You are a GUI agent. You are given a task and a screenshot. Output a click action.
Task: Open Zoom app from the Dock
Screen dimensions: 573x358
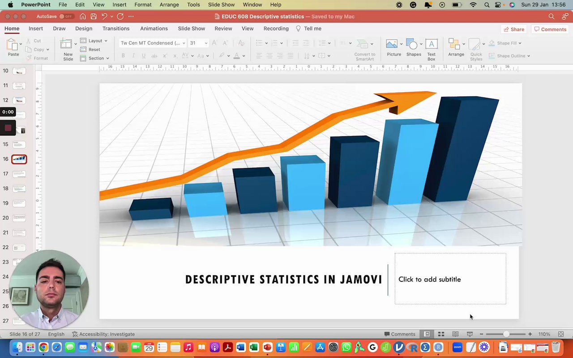457,347
